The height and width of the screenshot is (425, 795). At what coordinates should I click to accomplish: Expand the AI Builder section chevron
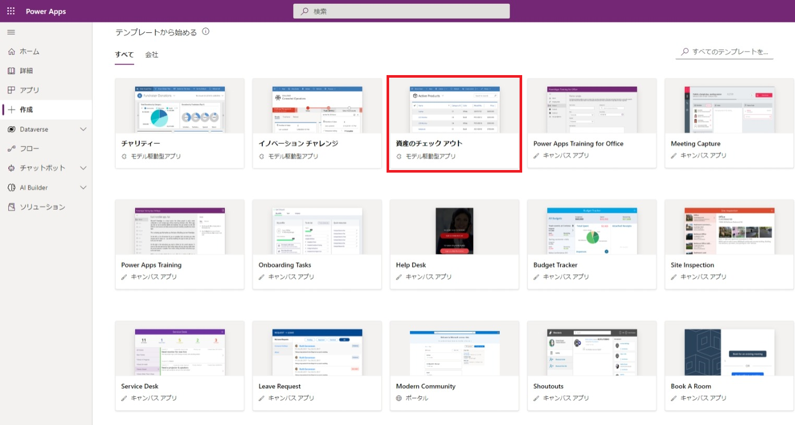click(83, 188)
